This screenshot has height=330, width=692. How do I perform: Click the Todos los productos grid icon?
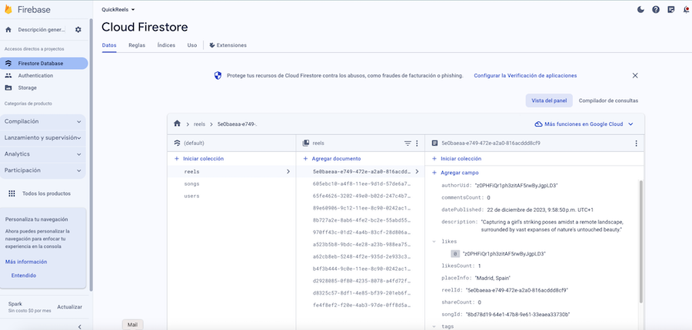point(12,193)
